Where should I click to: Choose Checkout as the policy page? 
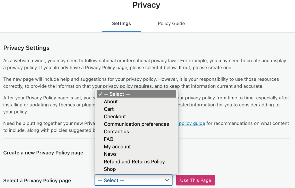coord(115,117)
